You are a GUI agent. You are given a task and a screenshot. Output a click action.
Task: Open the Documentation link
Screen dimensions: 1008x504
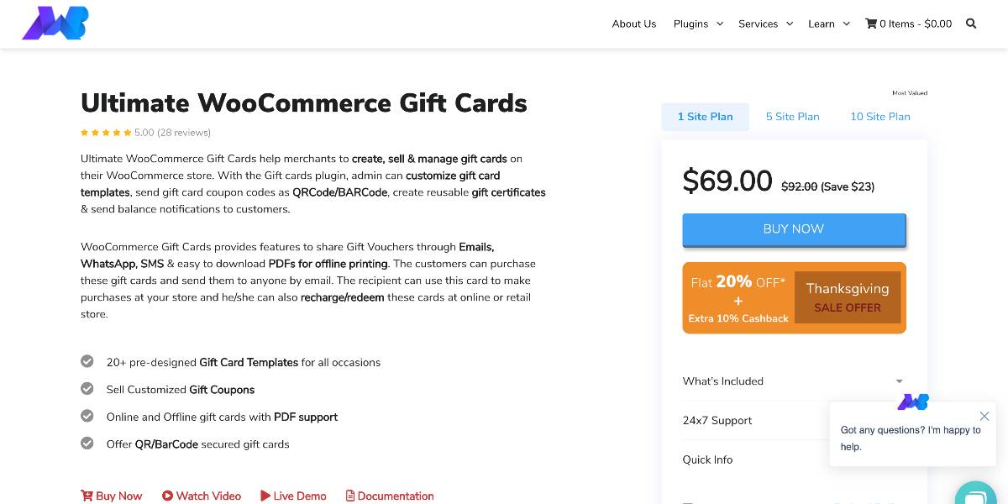pos(390,496)
